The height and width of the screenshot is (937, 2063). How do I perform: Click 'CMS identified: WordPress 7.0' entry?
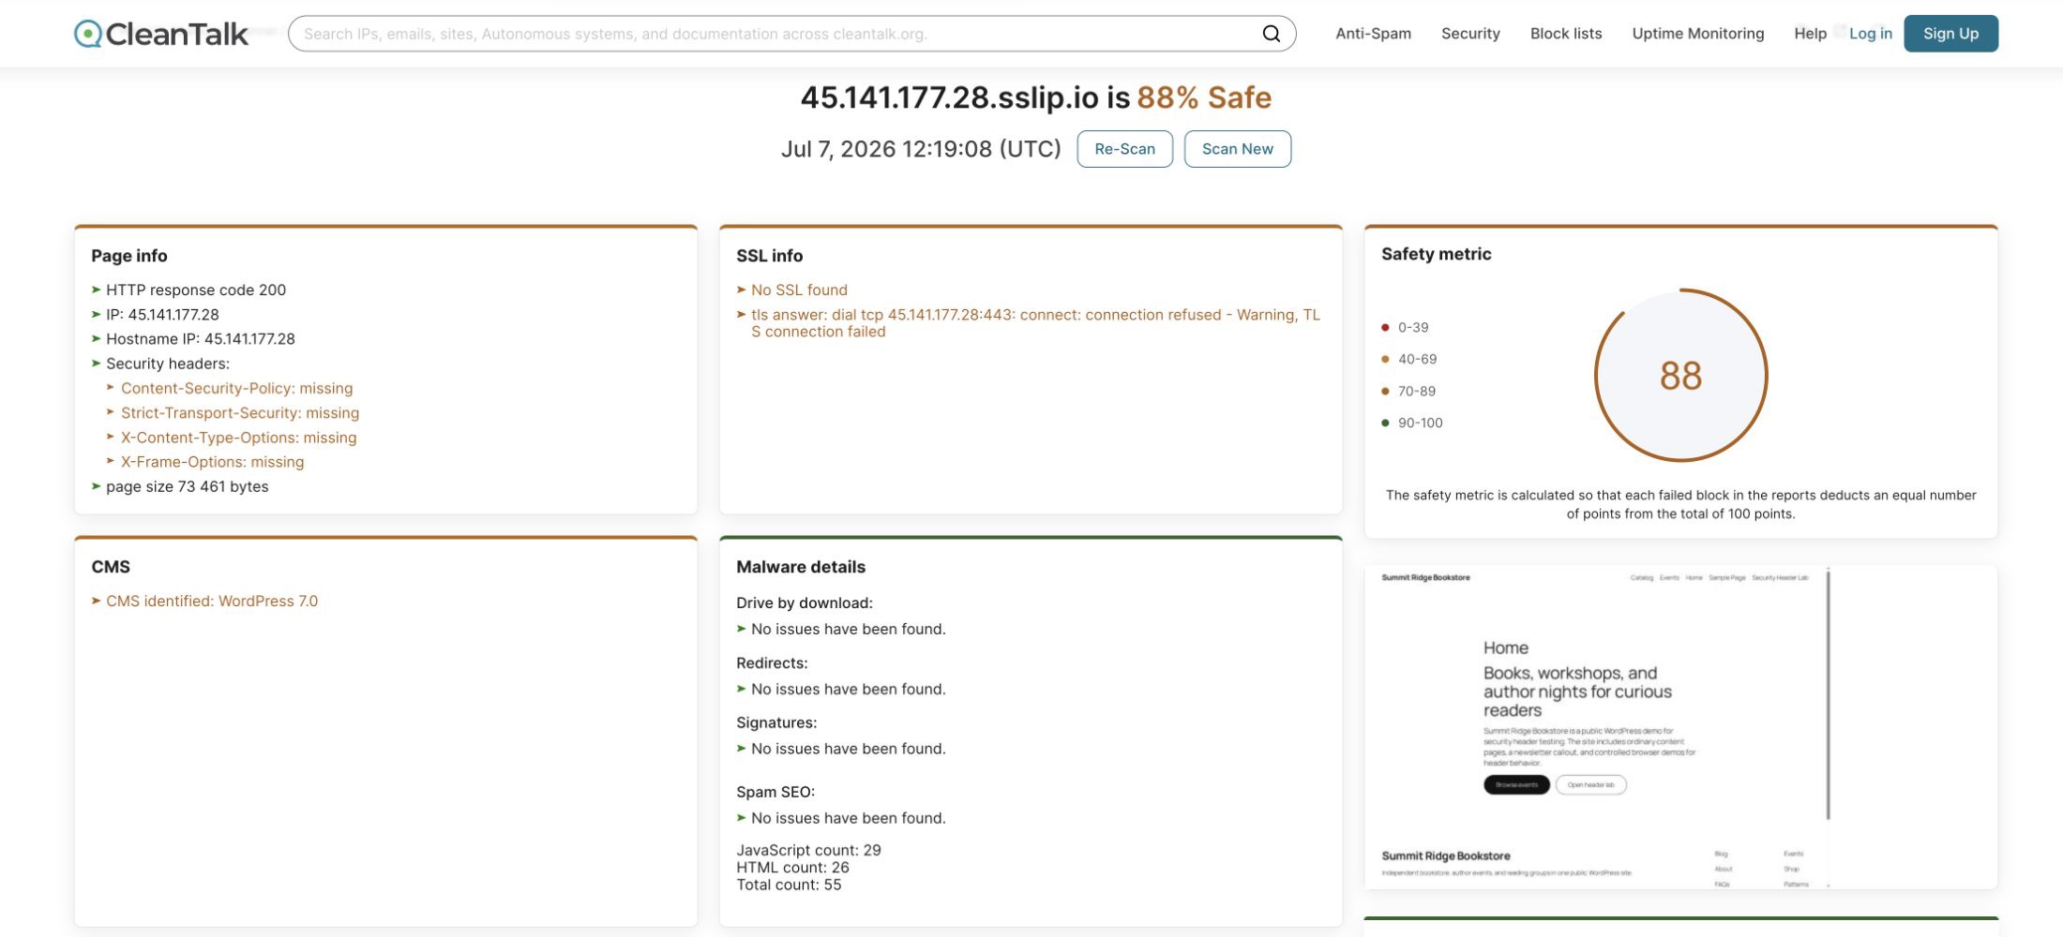tap(212, 602)
